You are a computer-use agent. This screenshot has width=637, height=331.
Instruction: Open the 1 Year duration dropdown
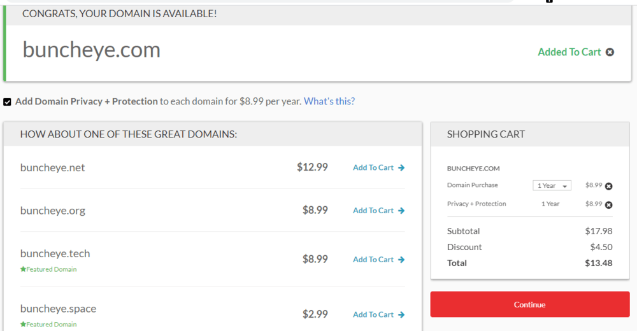(552, 186)
